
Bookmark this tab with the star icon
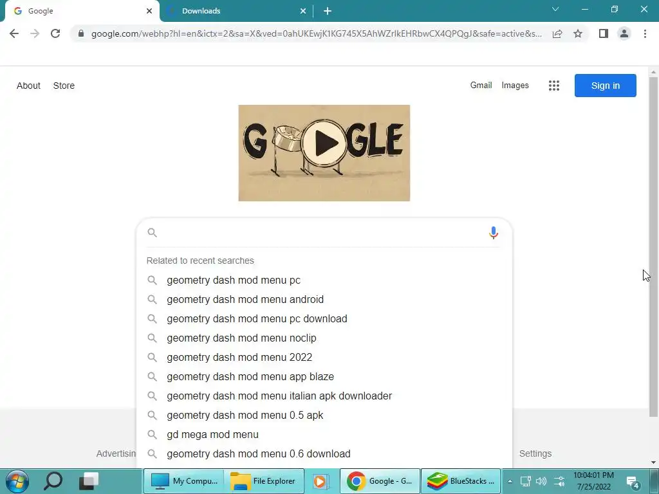(578, 33)
